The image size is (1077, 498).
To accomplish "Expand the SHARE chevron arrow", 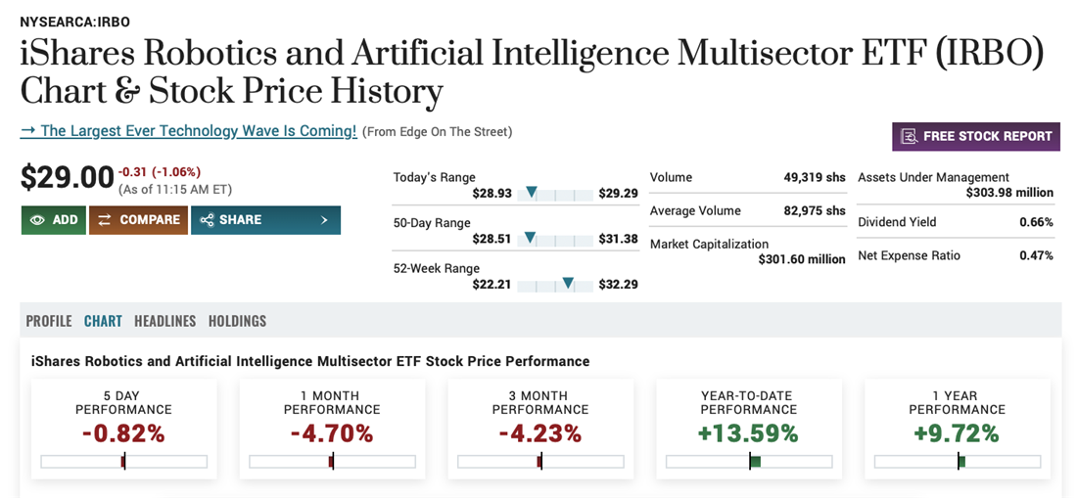I will [x=324, y=220].
